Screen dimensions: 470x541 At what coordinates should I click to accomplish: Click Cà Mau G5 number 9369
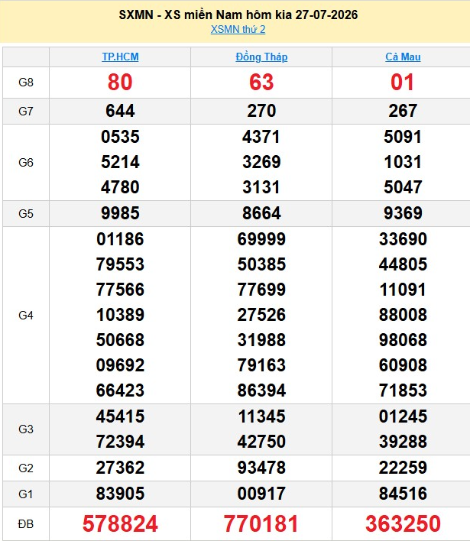403,213
